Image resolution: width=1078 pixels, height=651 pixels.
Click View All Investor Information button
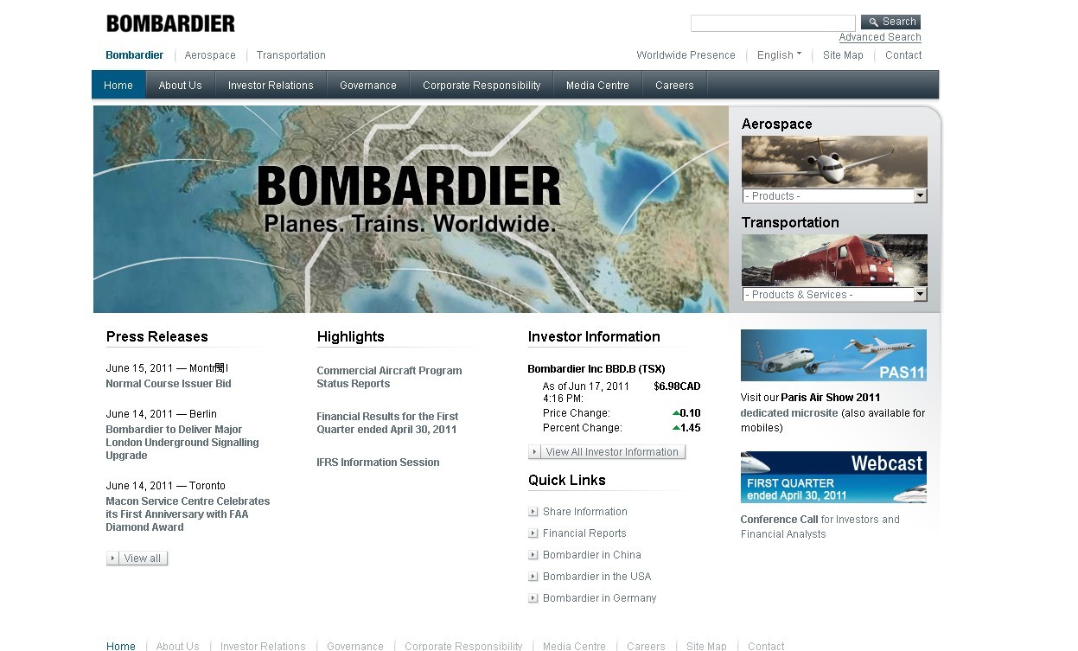pyautogui.click(x=607, y=452)
